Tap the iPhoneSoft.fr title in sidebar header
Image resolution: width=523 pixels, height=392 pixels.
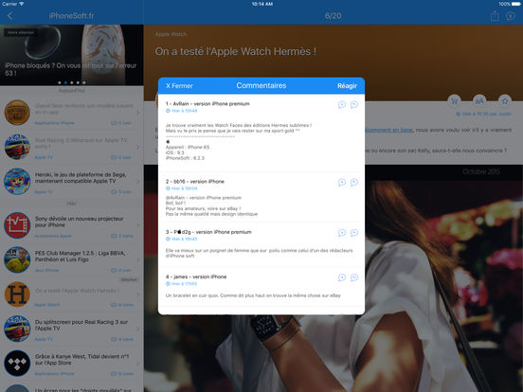[x=71, y=16]
